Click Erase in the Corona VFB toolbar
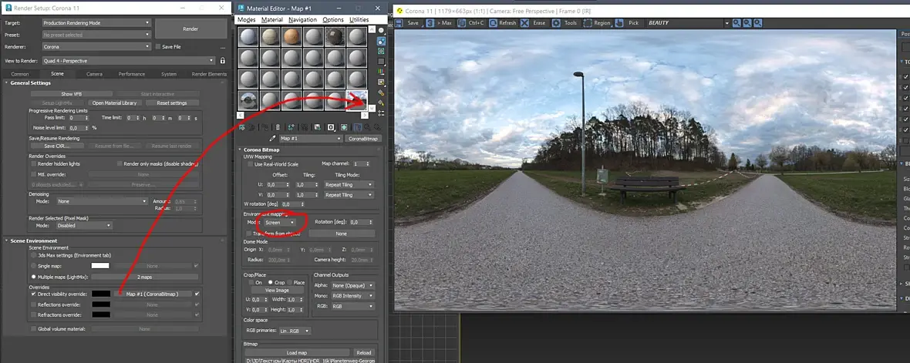This screenshot has height=363, width=910. pyautogui.click(x=533, y=23)
